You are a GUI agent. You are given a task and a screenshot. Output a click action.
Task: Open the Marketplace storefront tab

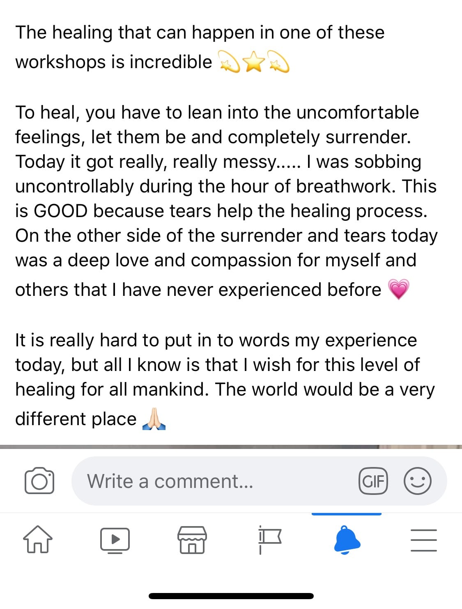(x=192, y=540)
